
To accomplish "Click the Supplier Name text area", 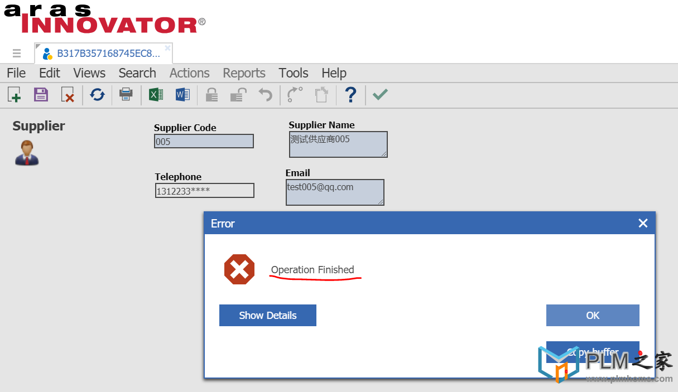I will point(338,144).
